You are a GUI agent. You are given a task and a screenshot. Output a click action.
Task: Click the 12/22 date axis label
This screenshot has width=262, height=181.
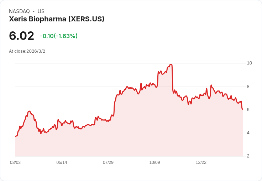[x=201, y=162]
